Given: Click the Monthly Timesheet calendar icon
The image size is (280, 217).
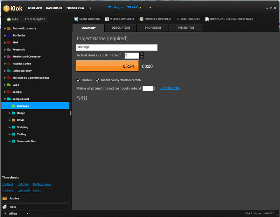Looking at the screenshot, I should click(x=141, y=19).
